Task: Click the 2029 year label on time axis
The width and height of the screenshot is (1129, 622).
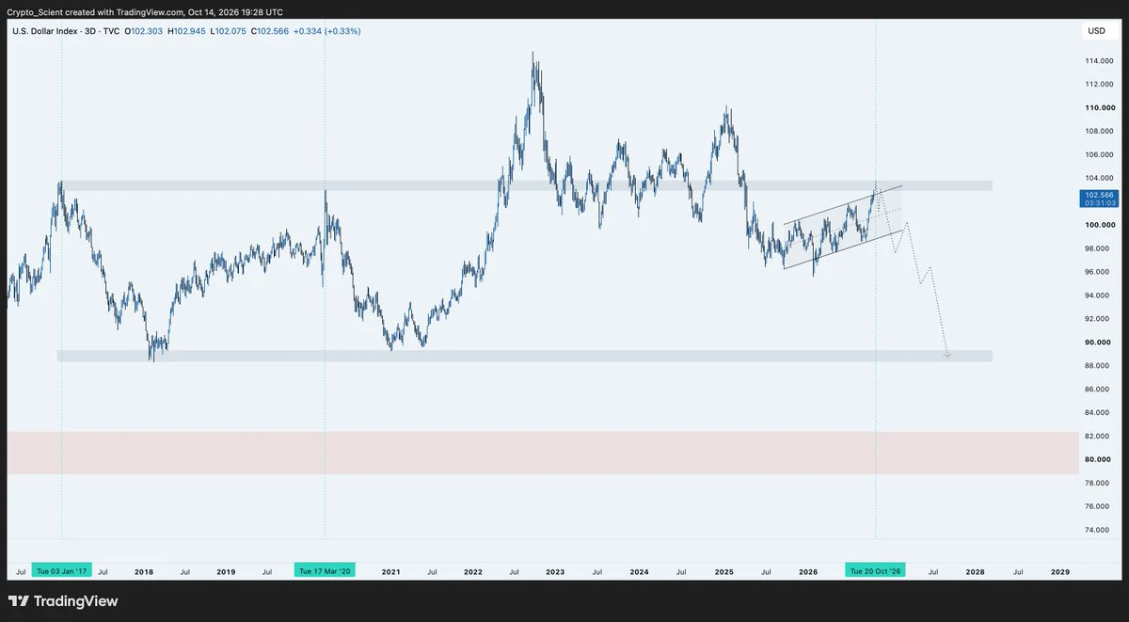Action: point(1059,571)
